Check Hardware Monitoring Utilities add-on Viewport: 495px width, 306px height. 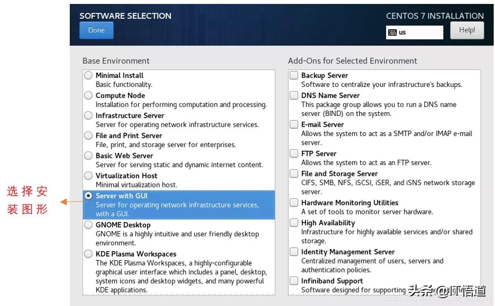[294, 203]
